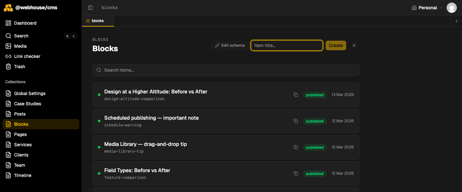The image size is (462, 192).
Task: Click the Search items field
Action: point(226,70)
